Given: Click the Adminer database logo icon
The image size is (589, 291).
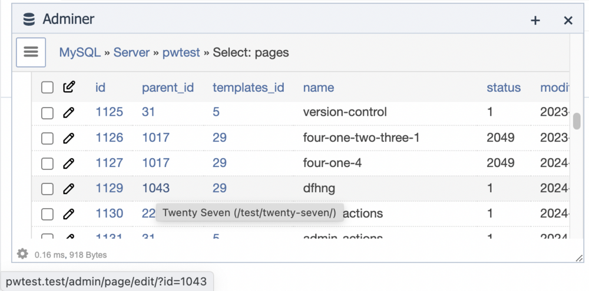Looking at the screenshot, I should point(29,19).
